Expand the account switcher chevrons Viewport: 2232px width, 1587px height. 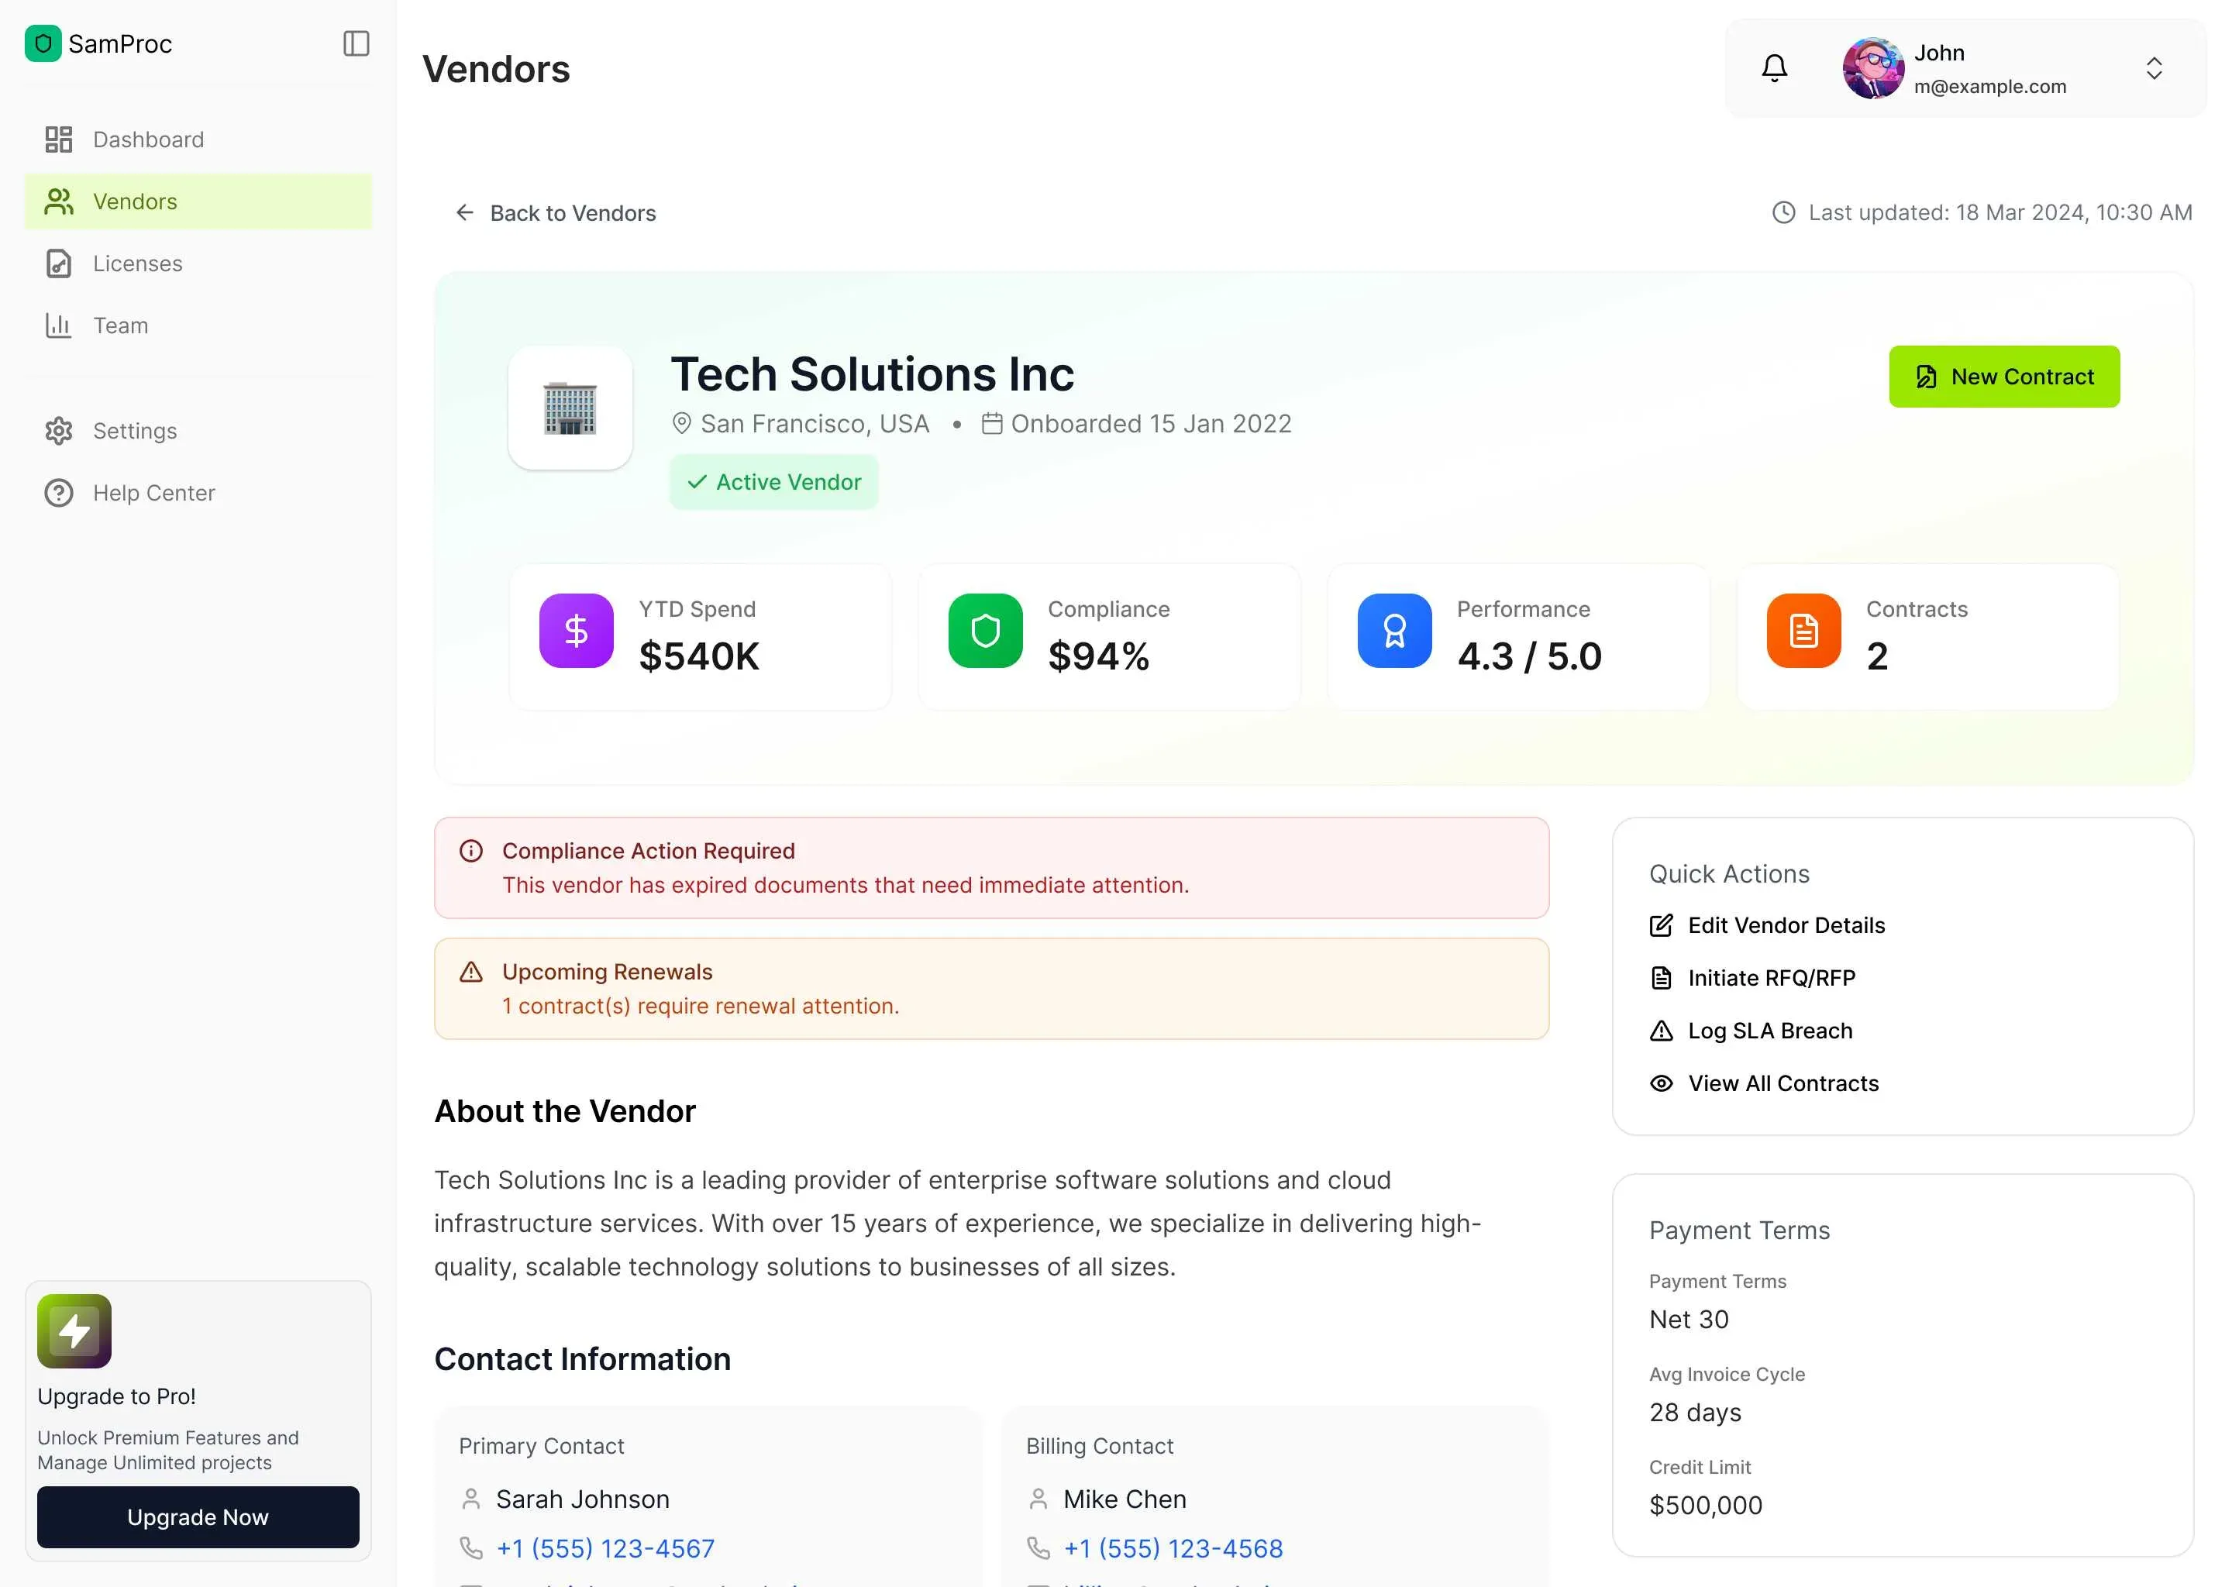click(2153, 68)
